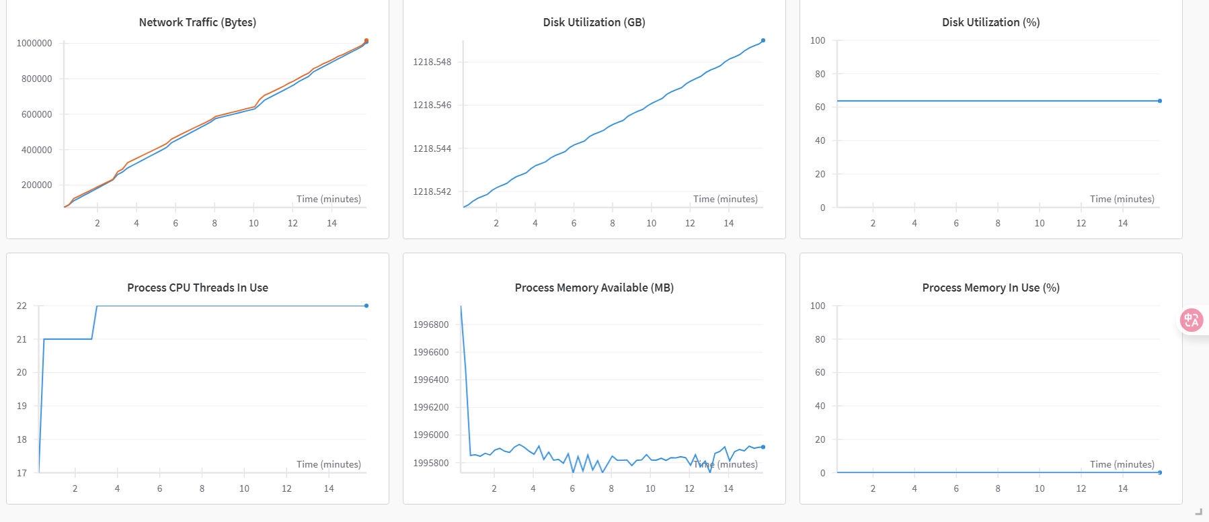Viewport: 1209px width, 522px height.
Task: Click the Disk Utilization (%) end-point dot
Action: pos(1160,101)
